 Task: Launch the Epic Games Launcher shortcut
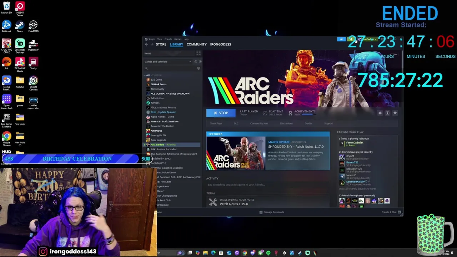point(6,120)
